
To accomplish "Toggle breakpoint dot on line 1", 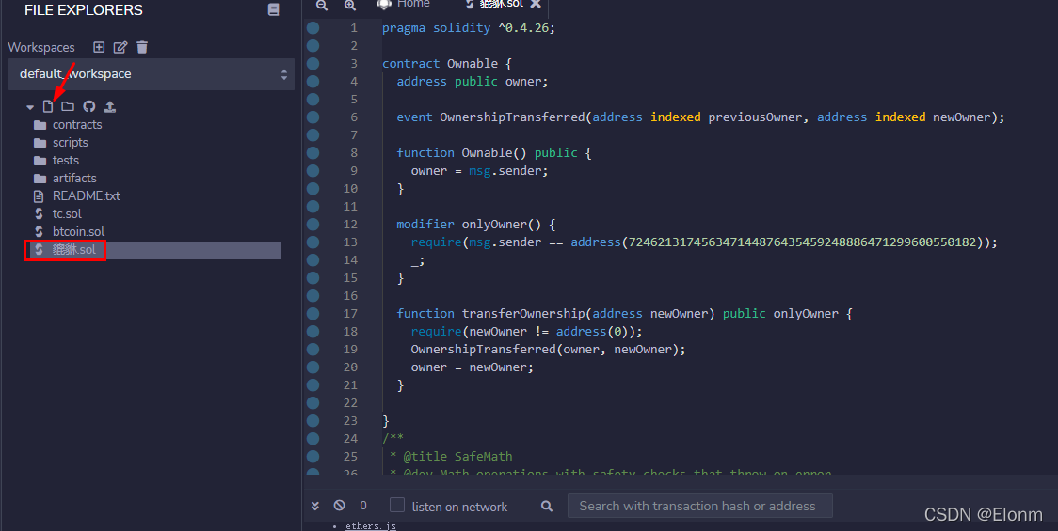I will (x=313, y=27).
